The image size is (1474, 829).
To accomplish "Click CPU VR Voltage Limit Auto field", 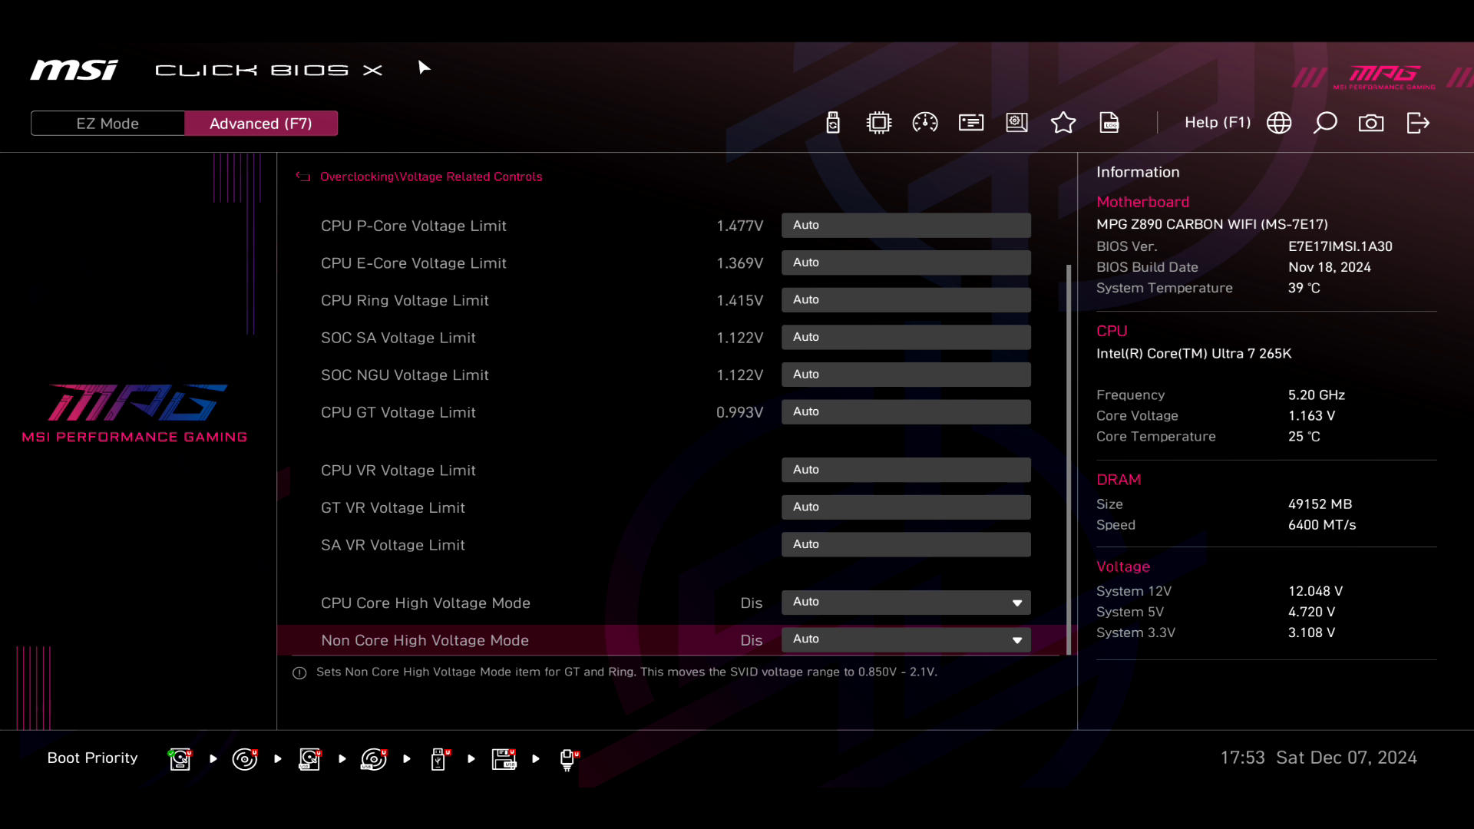I will point(906,470).
